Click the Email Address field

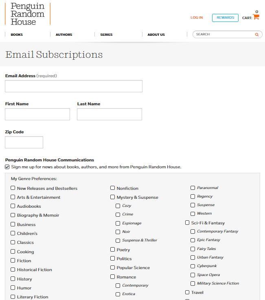tap(74, 86)
